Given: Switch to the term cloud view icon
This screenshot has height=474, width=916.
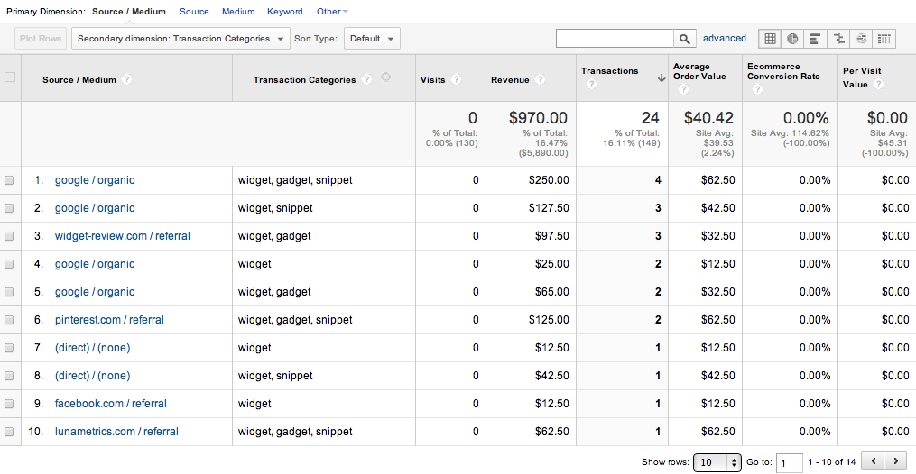Looking at the screenshot, I should click(862, 39).
